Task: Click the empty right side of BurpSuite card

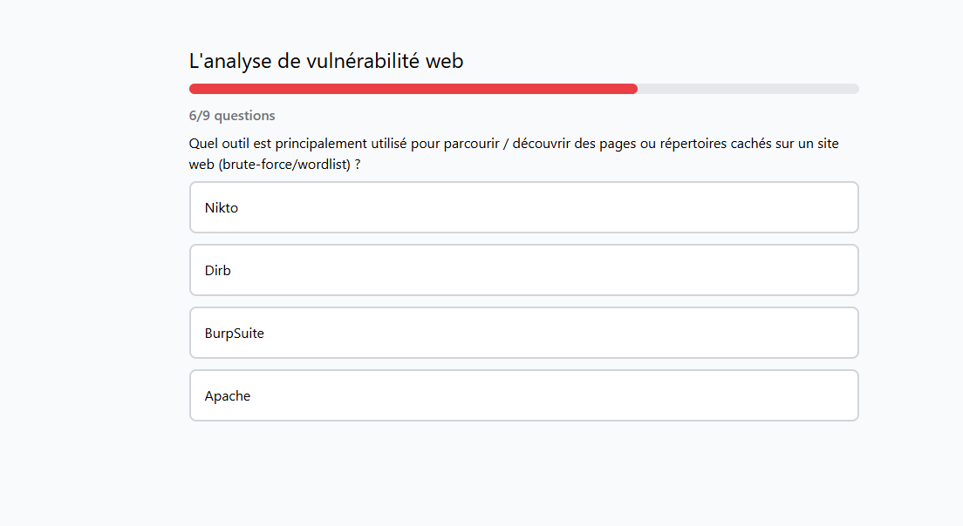Action: pyautogui.click(x=785, y=333)
